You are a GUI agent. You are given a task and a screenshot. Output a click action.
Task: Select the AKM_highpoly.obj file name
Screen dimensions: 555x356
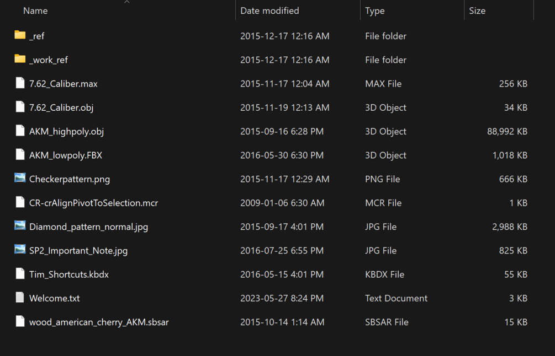(66, 131)
